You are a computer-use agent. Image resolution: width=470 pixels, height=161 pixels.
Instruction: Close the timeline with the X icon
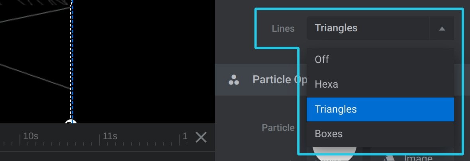click(201, 137)
